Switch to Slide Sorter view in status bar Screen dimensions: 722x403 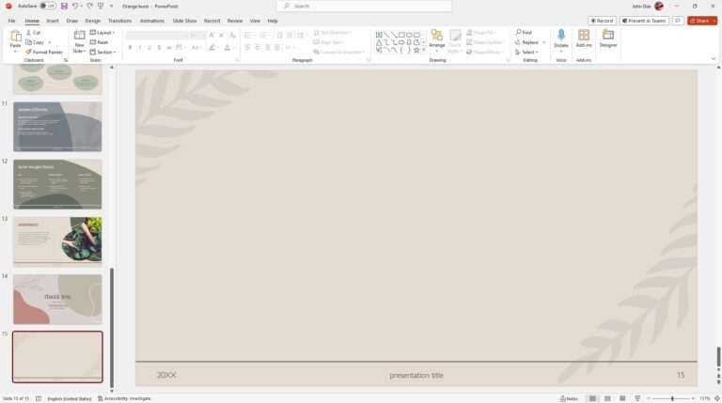coord(608,398)
